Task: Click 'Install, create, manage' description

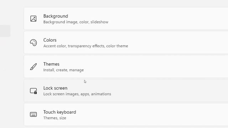Action: tap(63, 70)
